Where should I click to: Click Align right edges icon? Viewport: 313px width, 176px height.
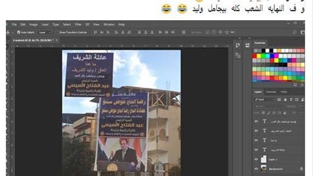point(129,32)
